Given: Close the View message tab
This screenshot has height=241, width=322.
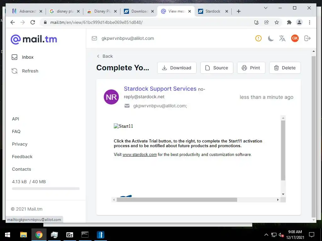Looking at the screenshot, I should click(190, 11).
